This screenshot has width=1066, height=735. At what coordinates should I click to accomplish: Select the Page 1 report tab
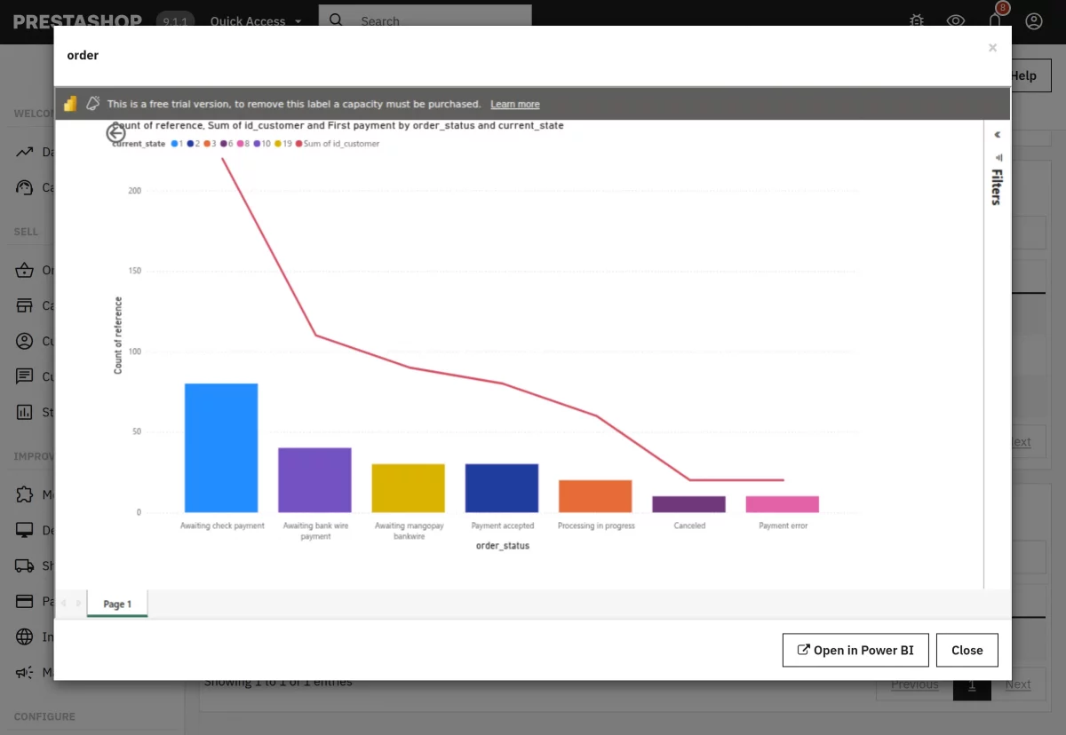pos(117,604)
